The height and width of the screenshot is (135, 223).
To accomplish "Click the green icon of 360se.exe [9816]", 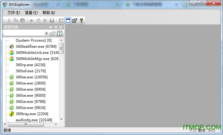I will [x=12, y=108].
